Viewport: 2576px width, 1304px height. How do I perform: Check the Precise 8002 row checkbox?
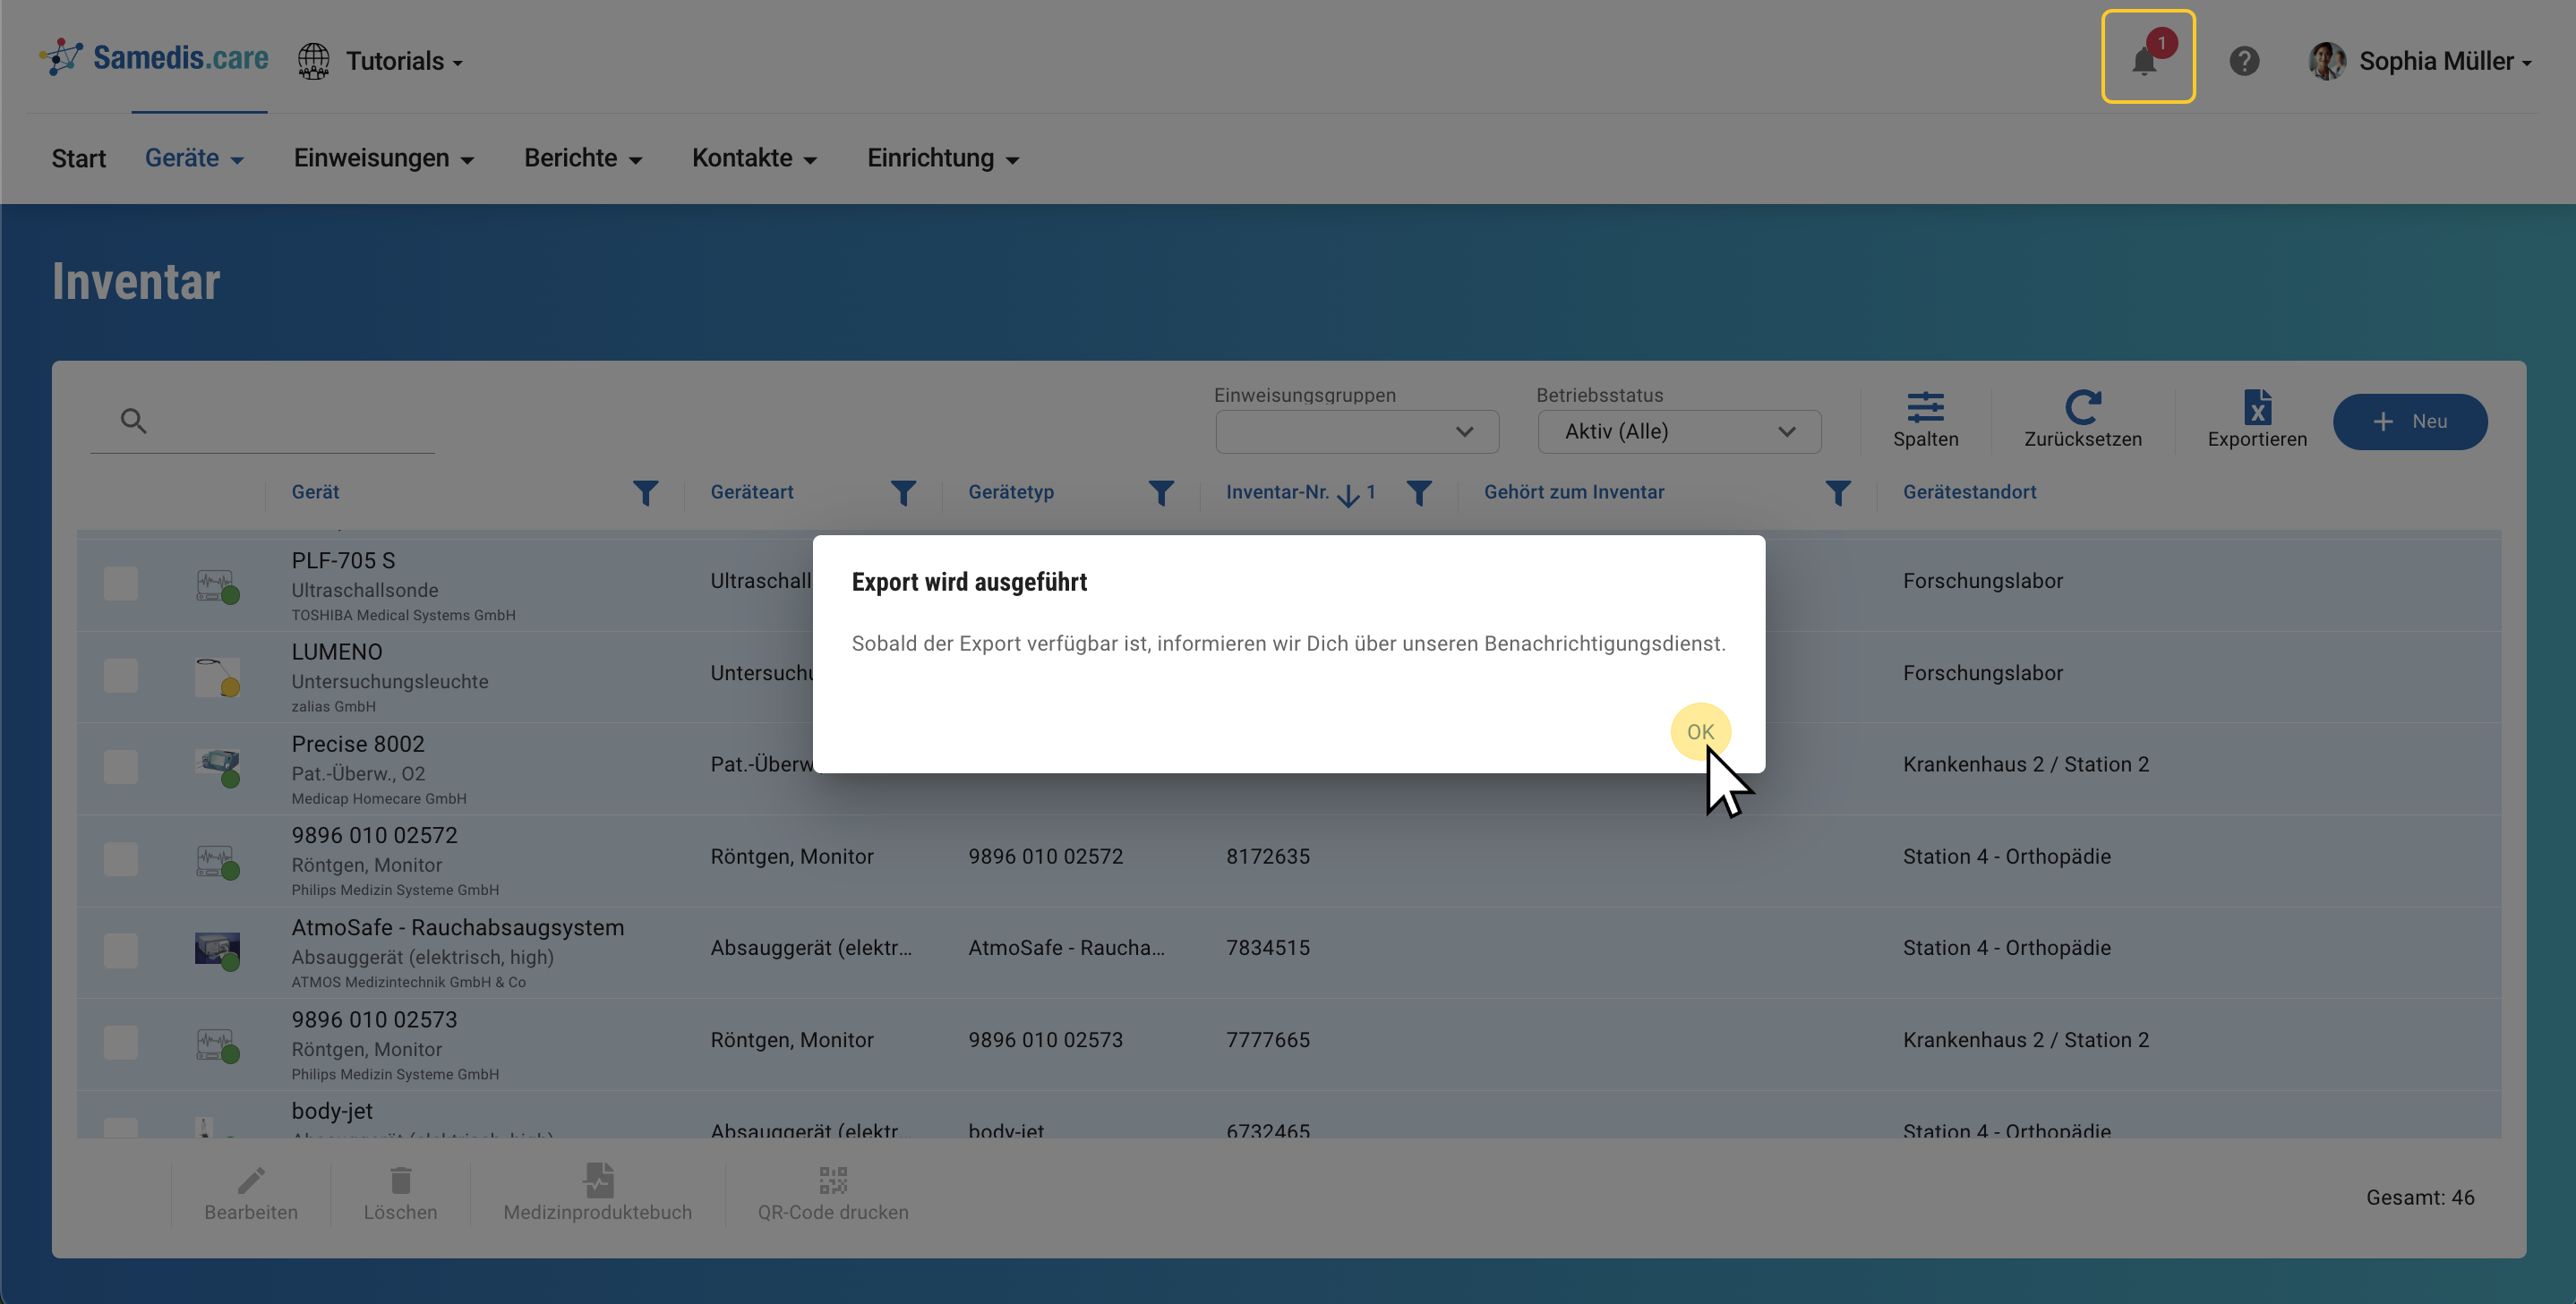click(121, 766)
